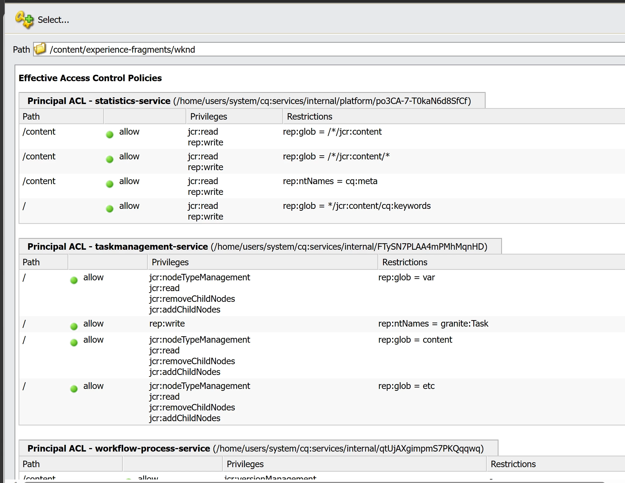Click taskmanagement-service Principal ACL header

[257, 246]
